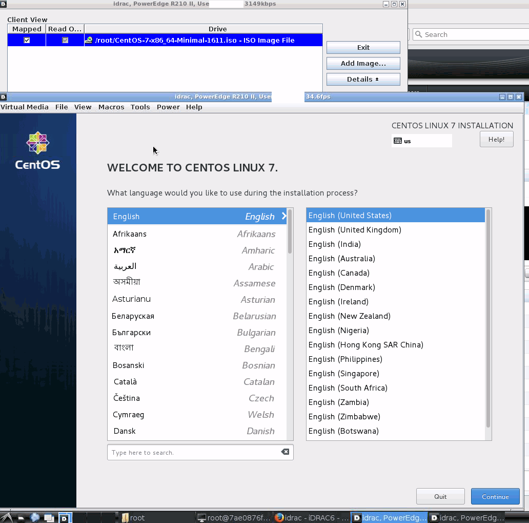529x523 pixels.
Task: Clear the language search field icon
Action: coord(285,452)
